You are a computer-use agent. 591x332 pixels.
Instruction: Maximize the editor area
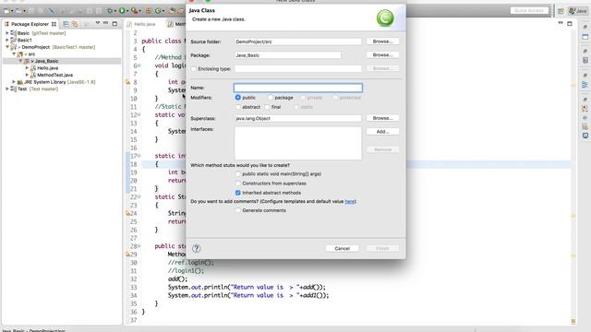pyautogui.click(x=570, y=23)
